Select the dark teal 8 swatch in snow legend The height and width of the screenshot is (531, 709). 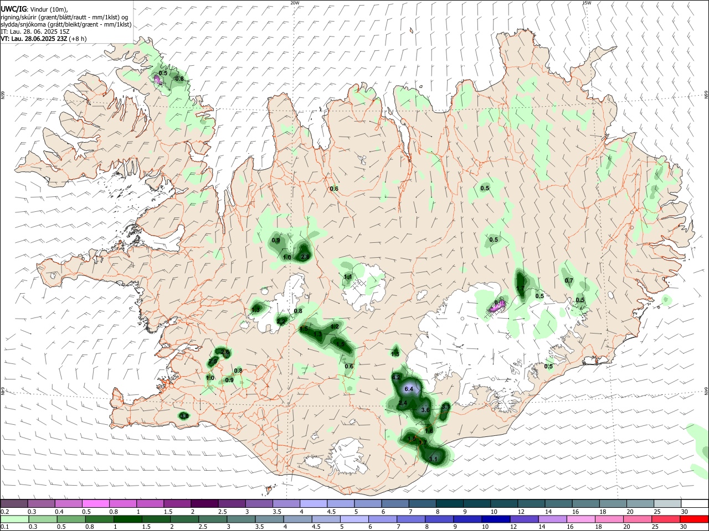(450, 504)
